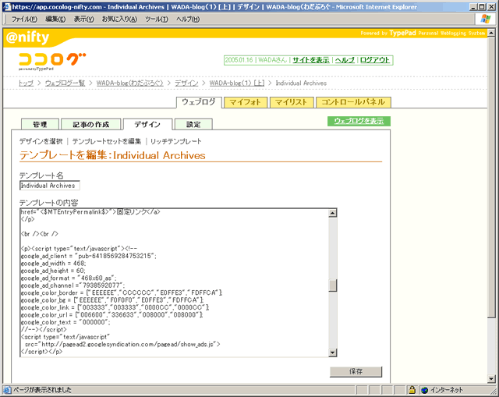The height and width of the screenshot is (397, 499).
Task: Open the 設定 tab
Action: pyautogui.click(x=193, y=125)
